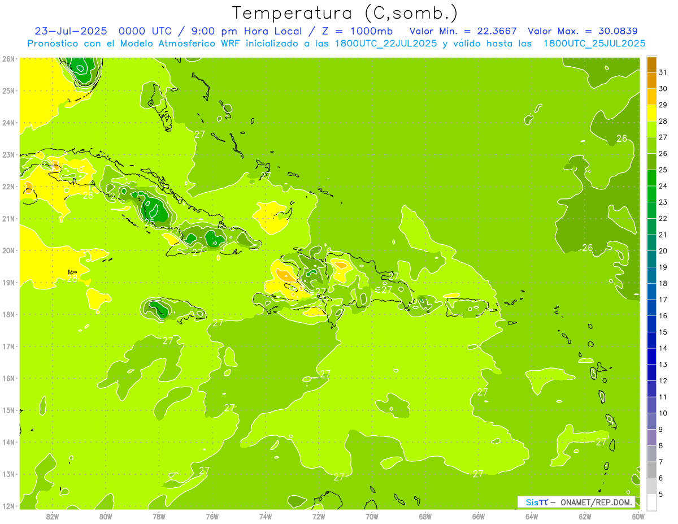Viewport: 678px width, 524px height.
Task: Pick the yellow swatch between 28 and 29
Action: point(651,113)
